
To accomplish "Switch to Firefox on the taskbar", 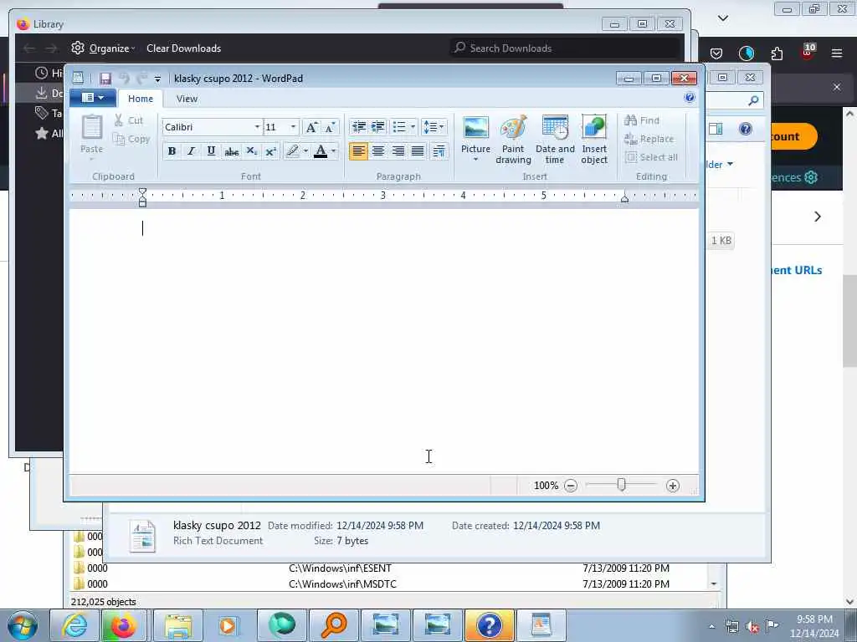I will (x=124, y=625).
